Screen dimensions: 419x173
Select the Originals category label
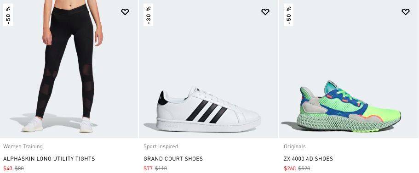(294, 146)
